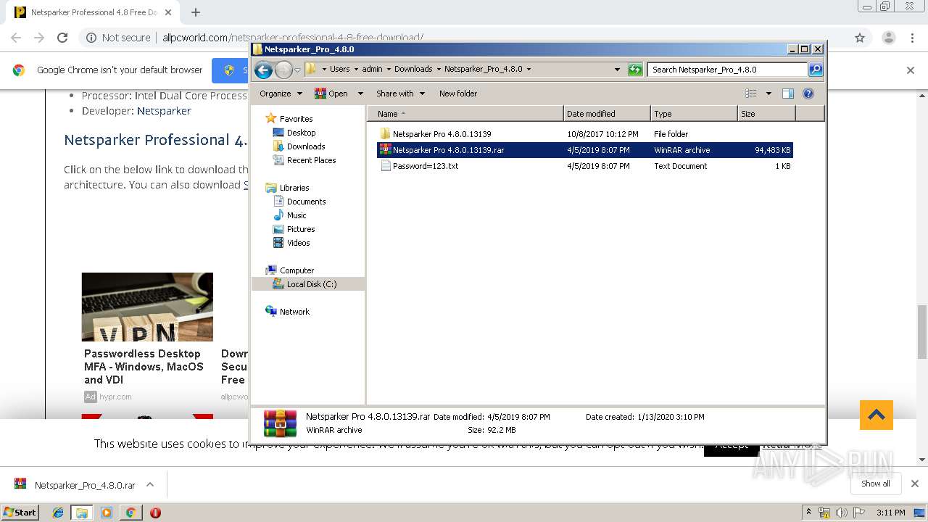Viewport: 928px width, 522px height.
Task: Open the Chrome profile avatar
Action: point(888,38)
